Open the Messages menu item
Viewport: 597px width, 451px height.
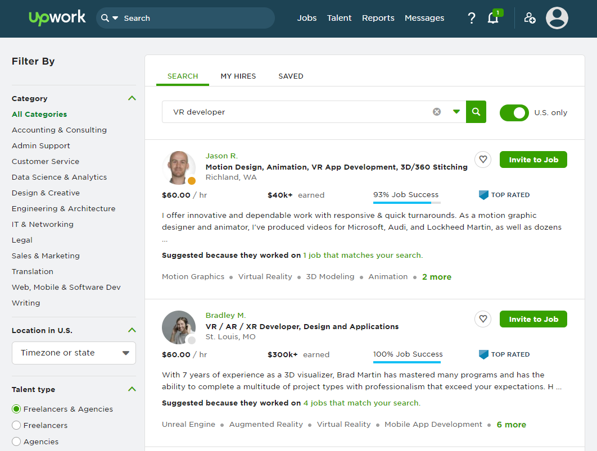click(424, 18)
